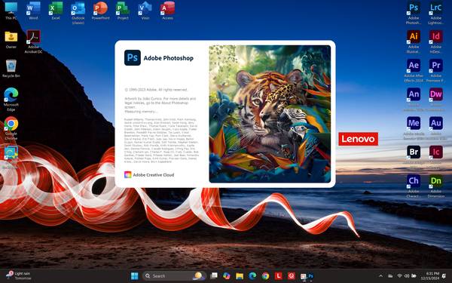Open the Windows Start menu

(x=134, y=276)
